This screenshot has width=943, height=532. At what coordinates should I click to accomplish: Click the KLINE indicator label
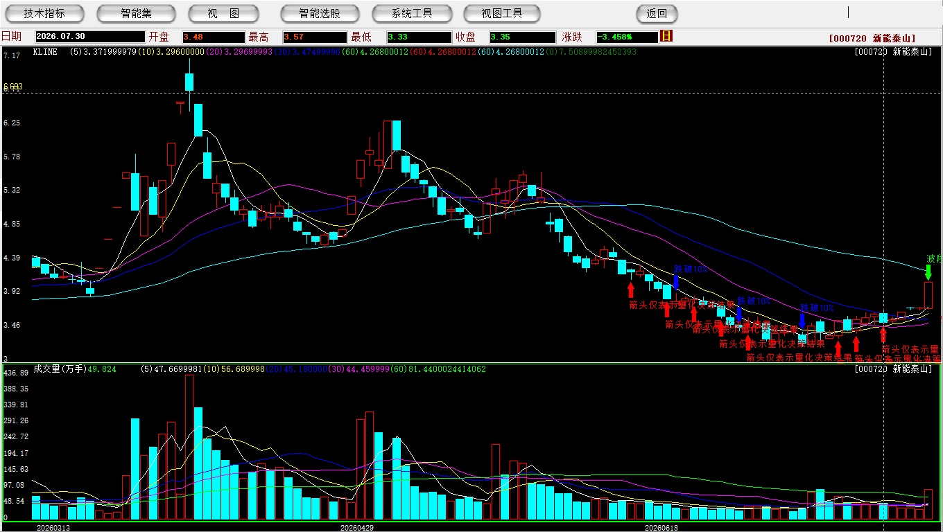(x=45, y=51)
